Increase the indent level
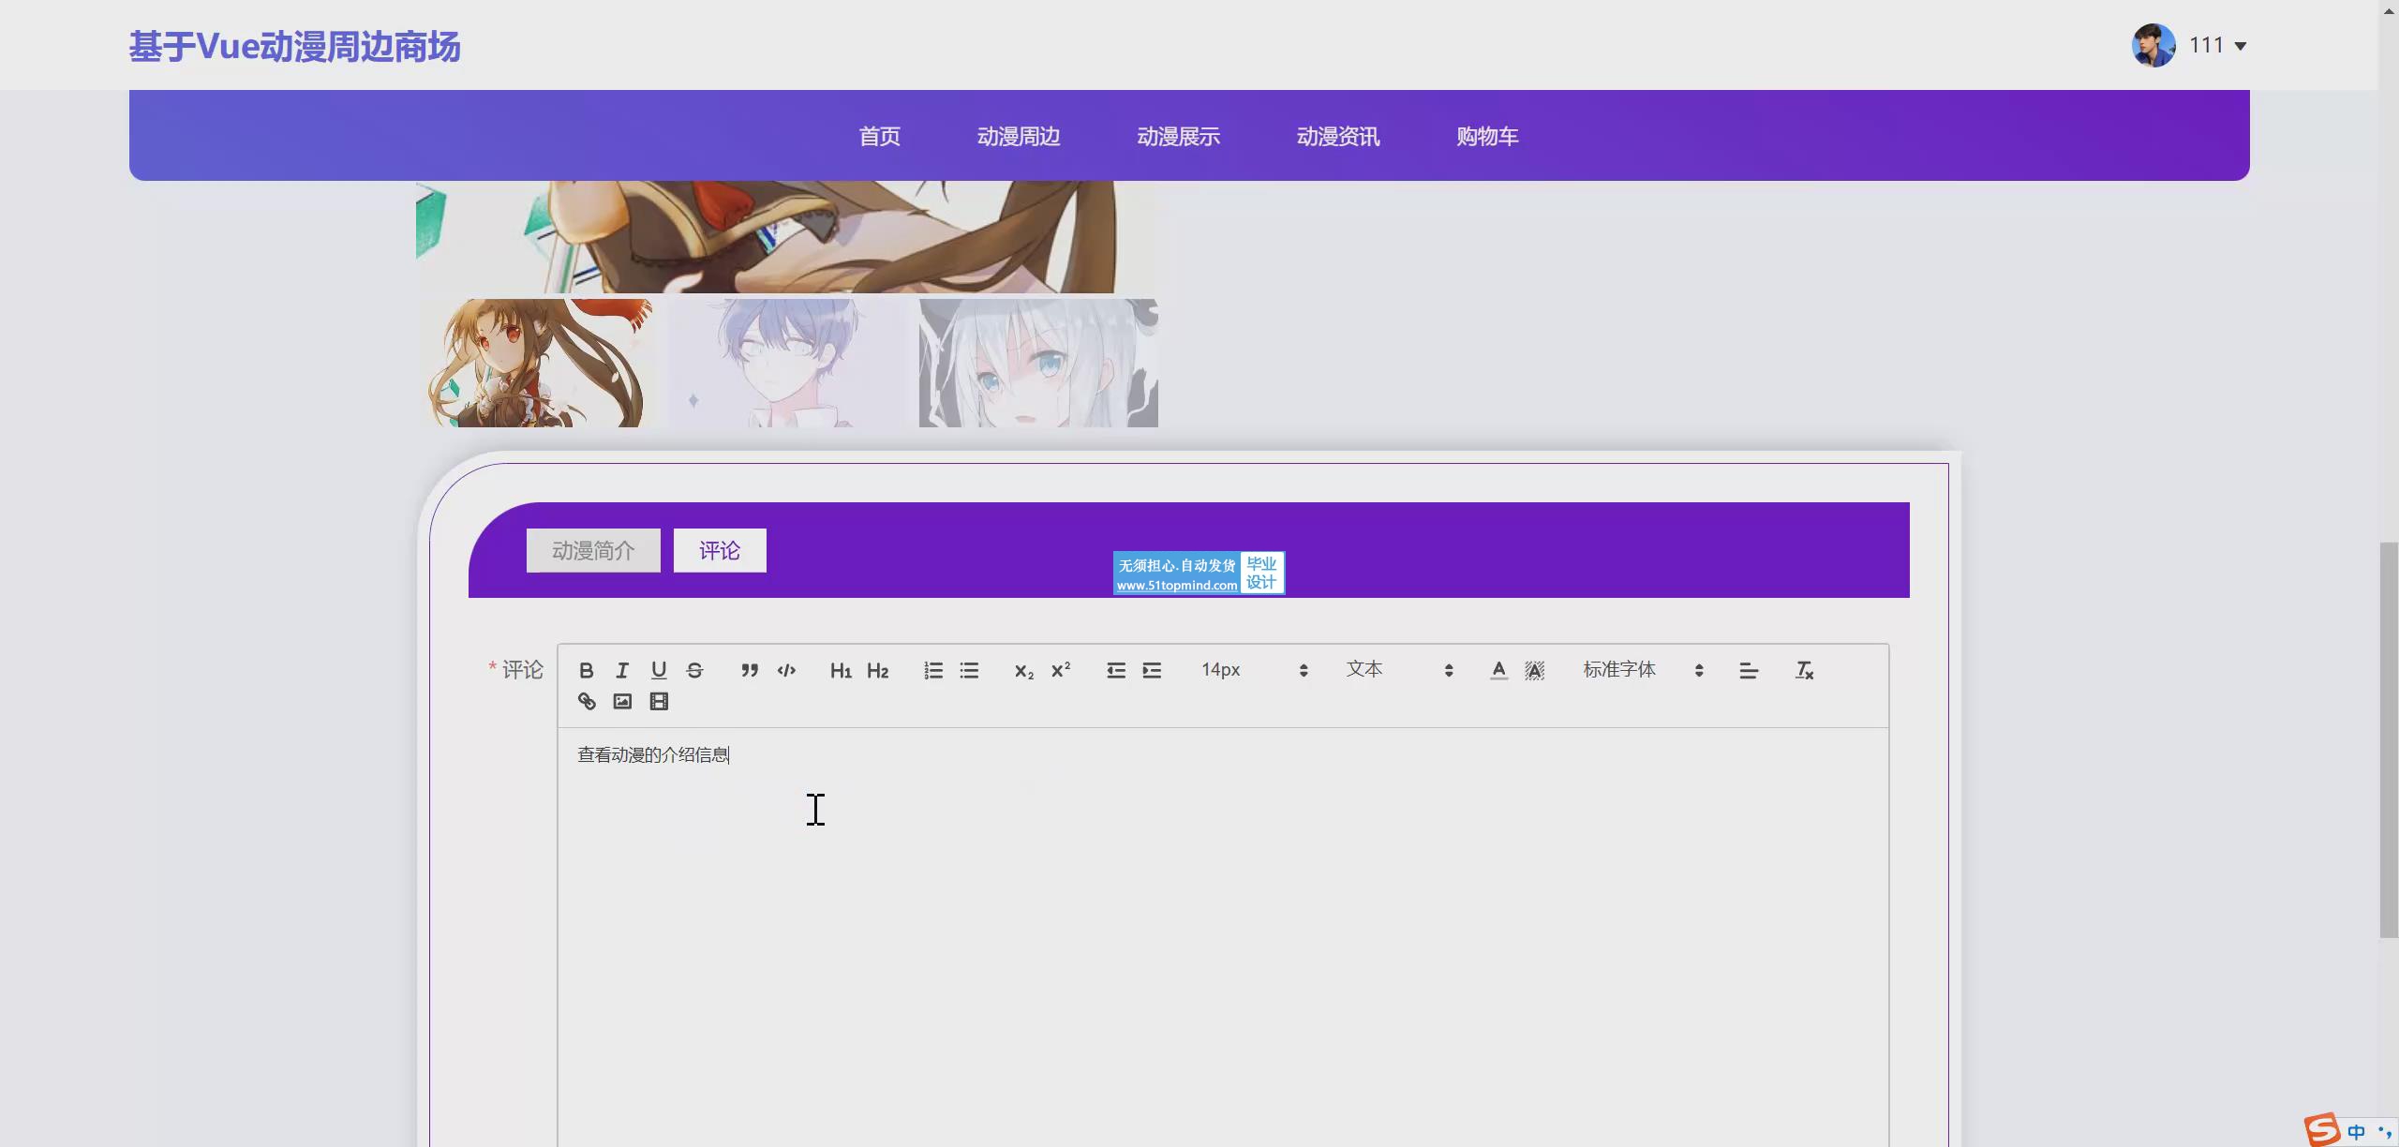The width and height of the screenshot is (2399, 1147). [1152, 670]
